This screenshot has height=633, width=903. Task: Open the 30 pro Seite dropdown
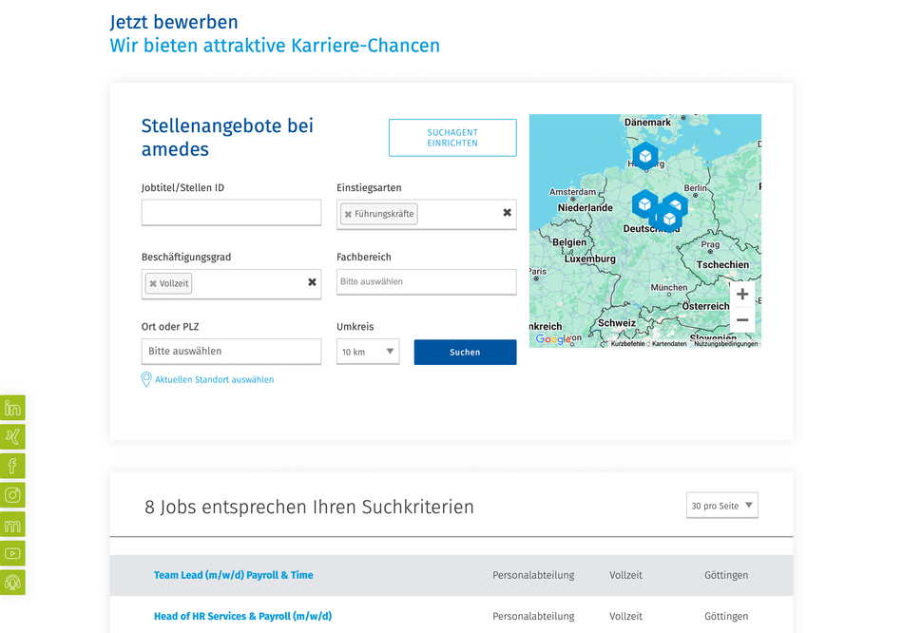721,505
